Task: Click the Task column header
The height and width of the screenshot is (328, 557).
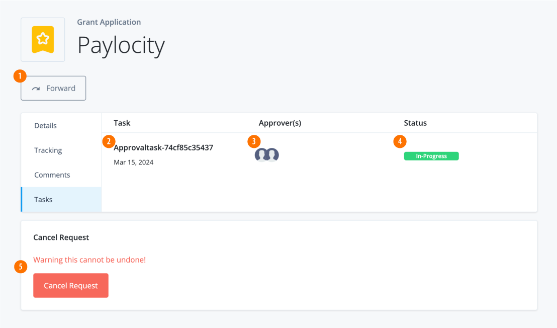Action: (122, 123)
